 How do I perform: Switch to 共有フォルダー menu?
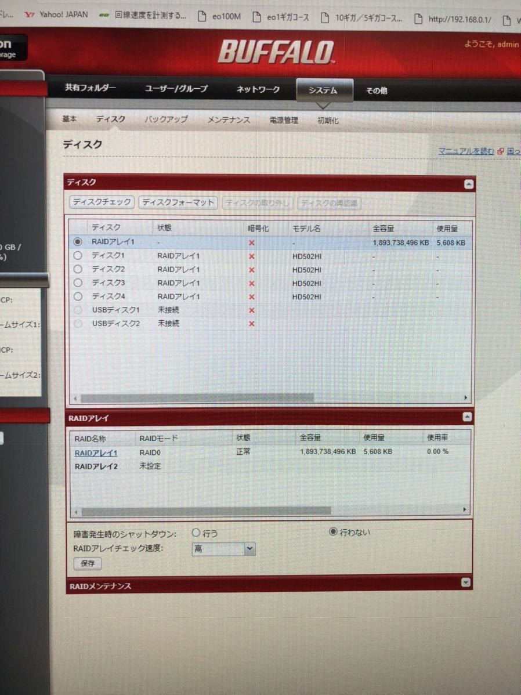point(90,88)
